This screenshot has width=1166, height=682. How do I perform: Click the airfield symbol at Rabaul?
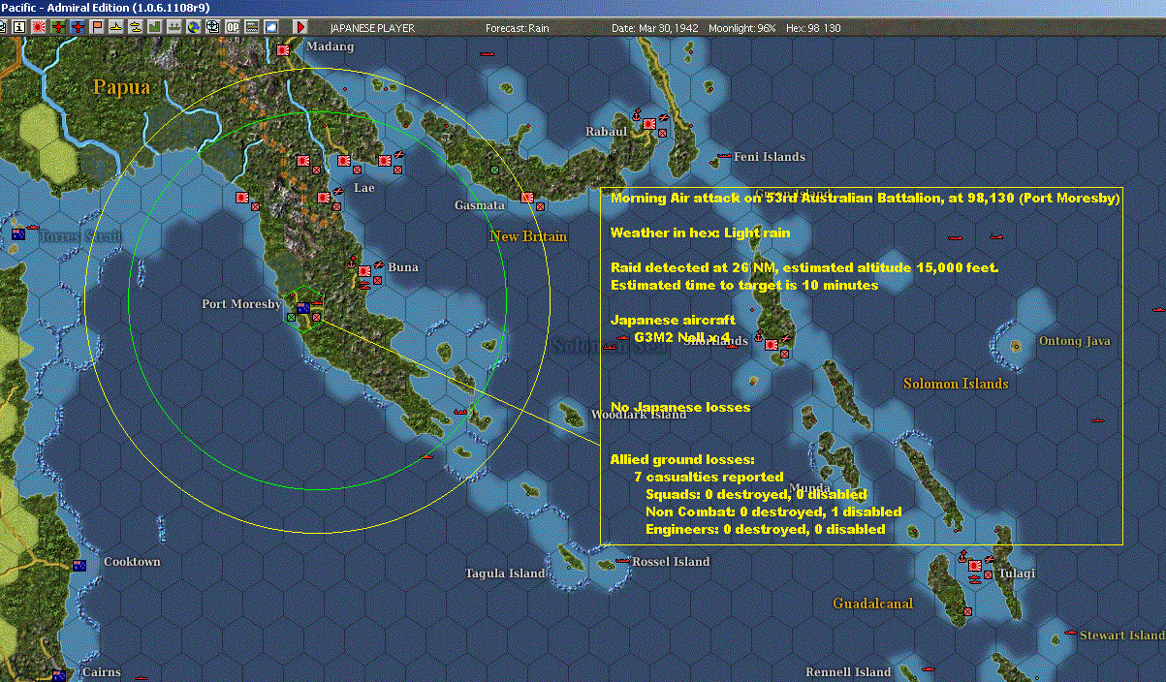[x=663, y=117]
